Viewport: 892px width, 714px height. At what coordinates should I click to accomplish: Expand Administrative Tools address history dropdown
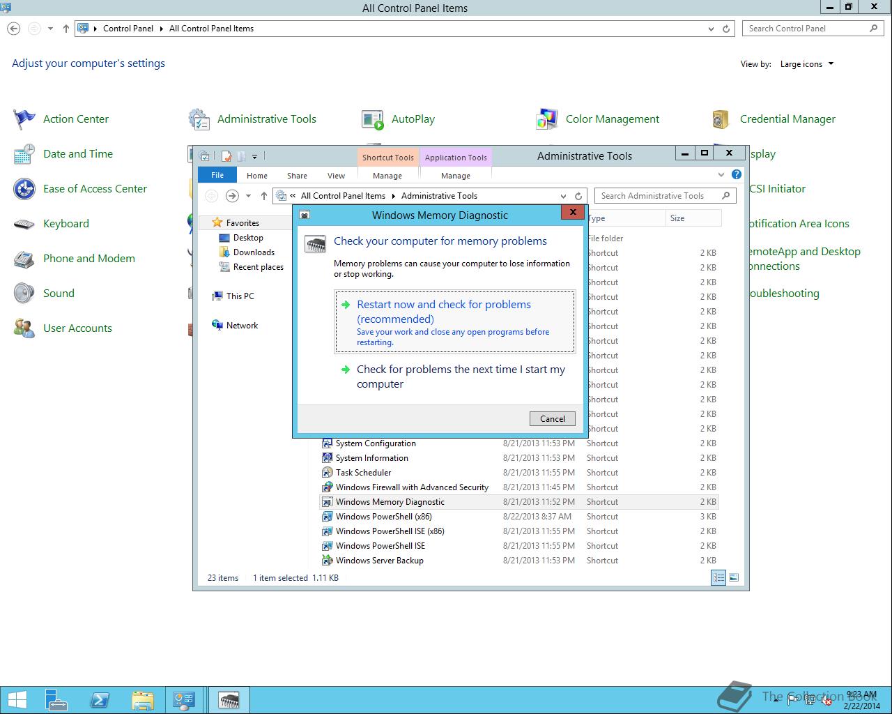tap(563, 196)
